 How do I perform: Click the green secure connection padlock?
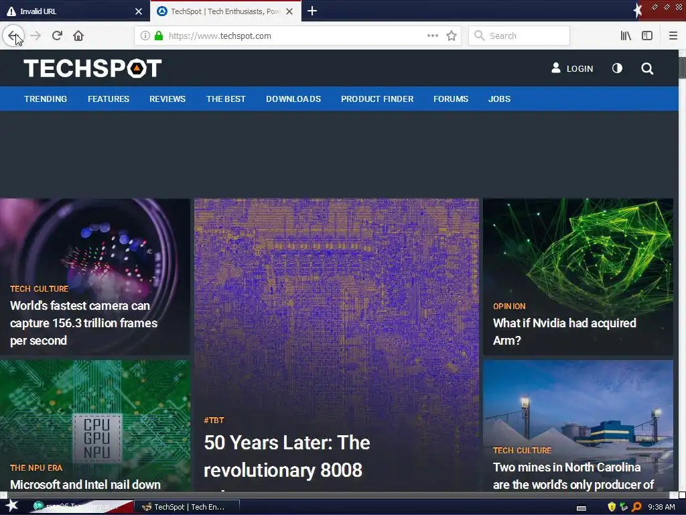tap(159, 36)
